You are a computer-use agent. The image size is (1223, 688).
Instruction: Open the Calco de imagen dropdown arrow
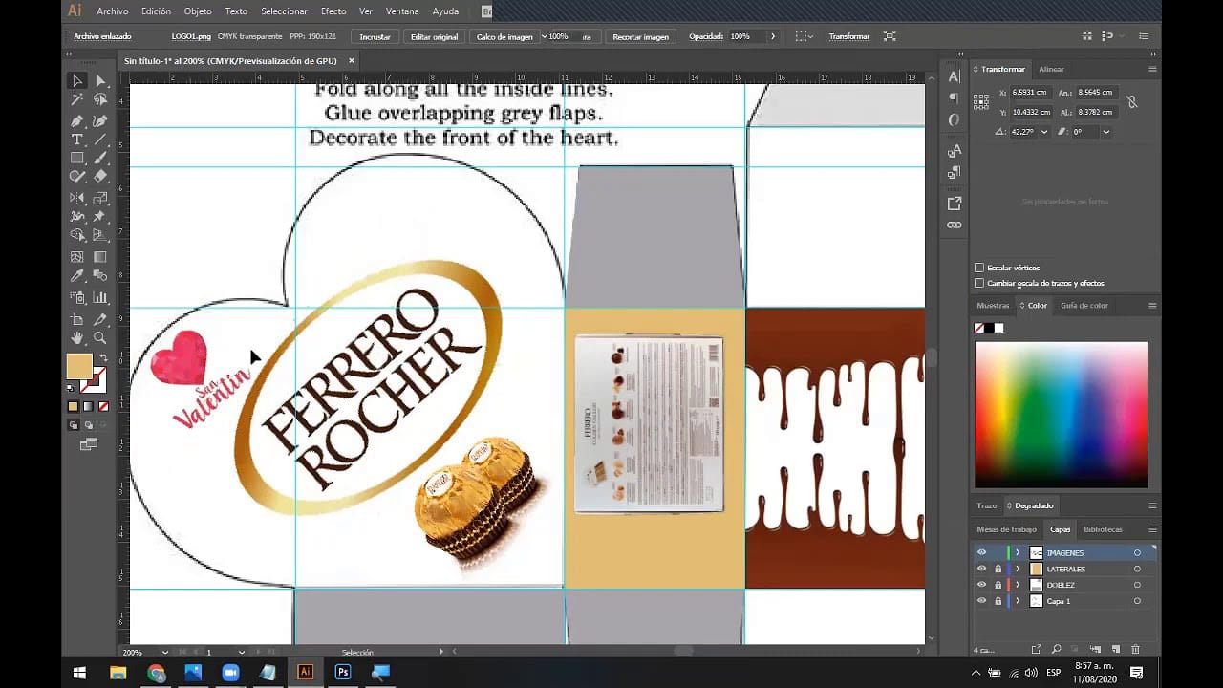coord(545,36)
